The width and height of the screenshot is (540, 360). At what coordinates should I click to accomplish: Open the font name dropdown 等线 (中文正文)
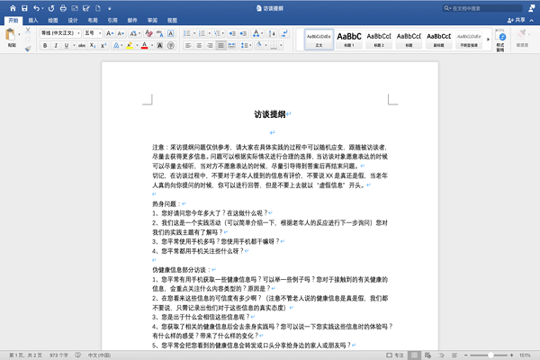click(59, 33)
